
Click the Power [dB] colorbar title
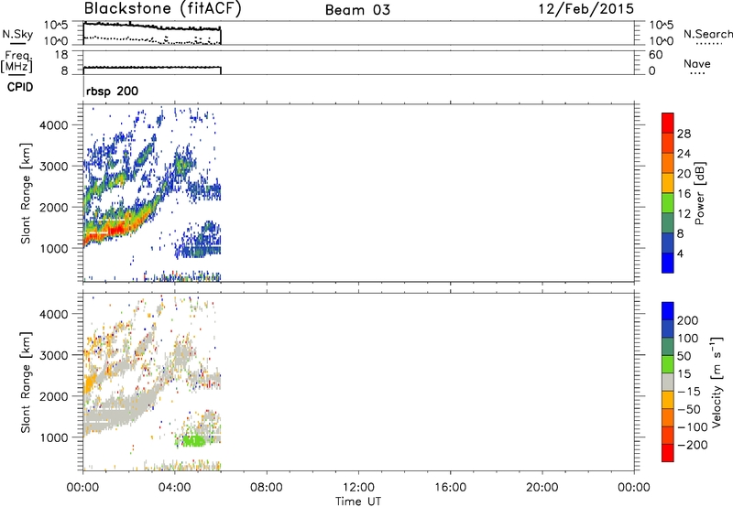point(699,193)
